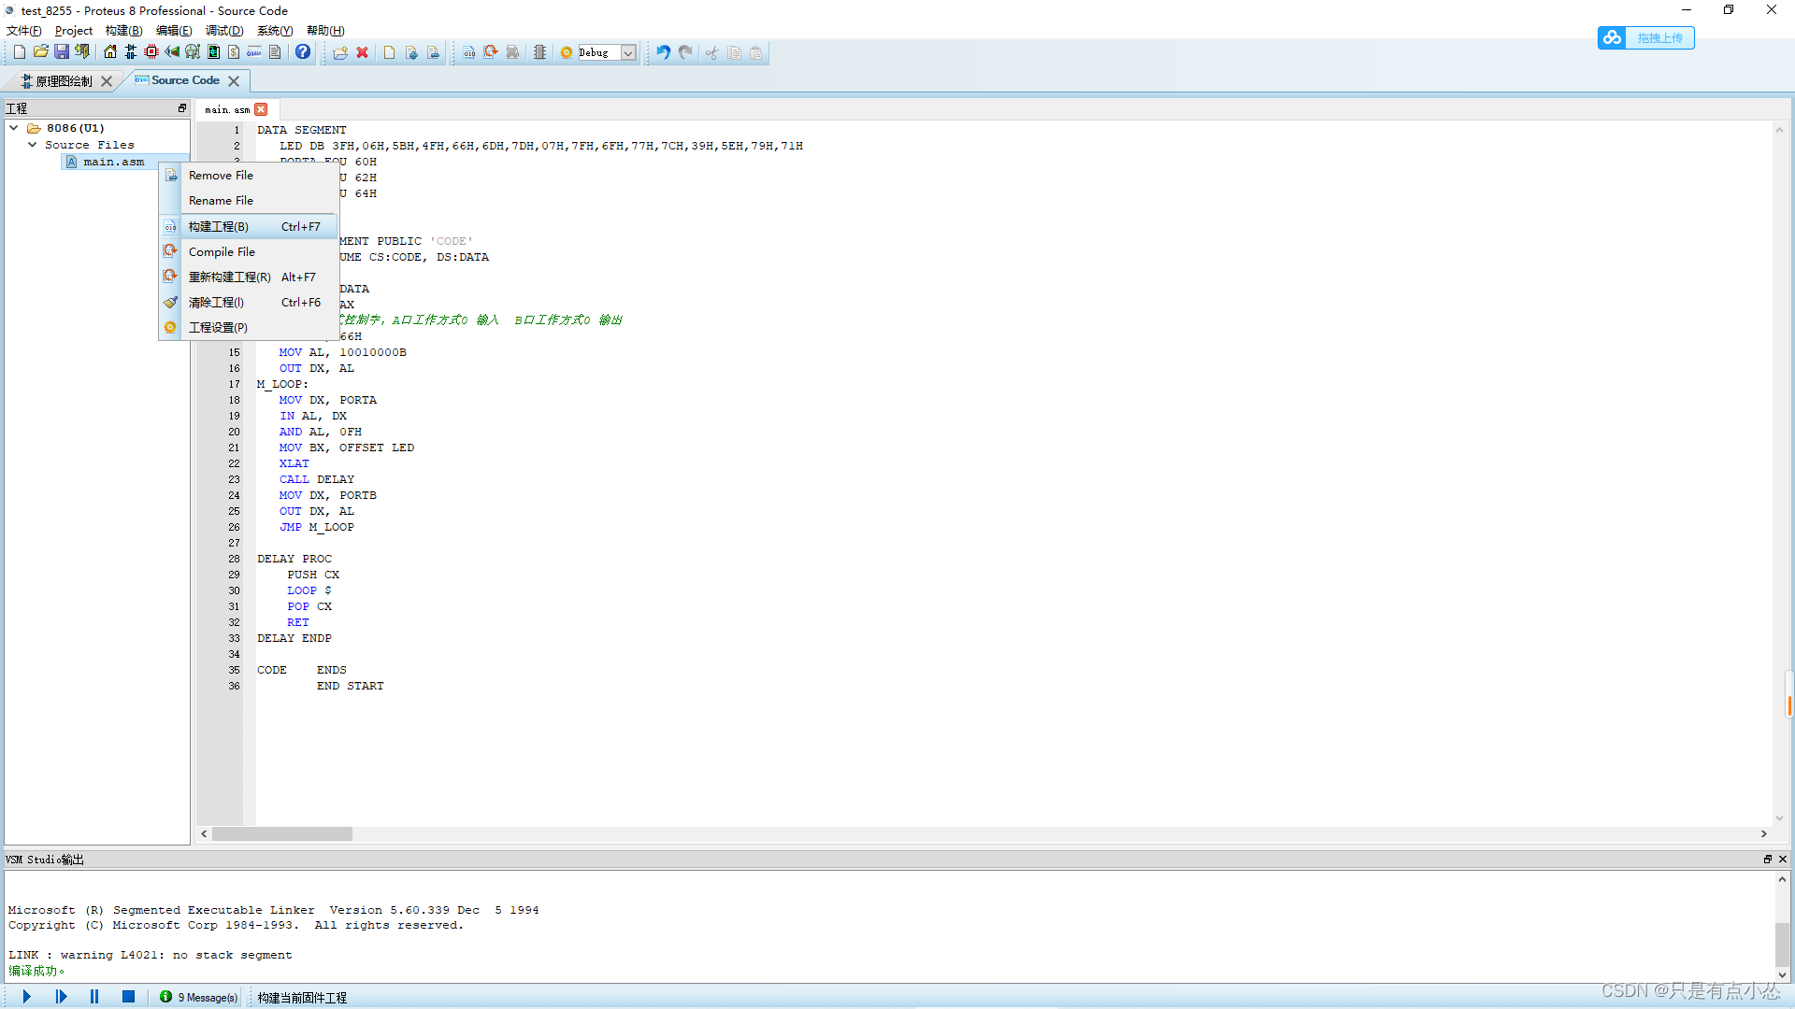Open the Debug configuration dropdown
The width and height of the screenshot is (1795, 1009).
(629, 52)
